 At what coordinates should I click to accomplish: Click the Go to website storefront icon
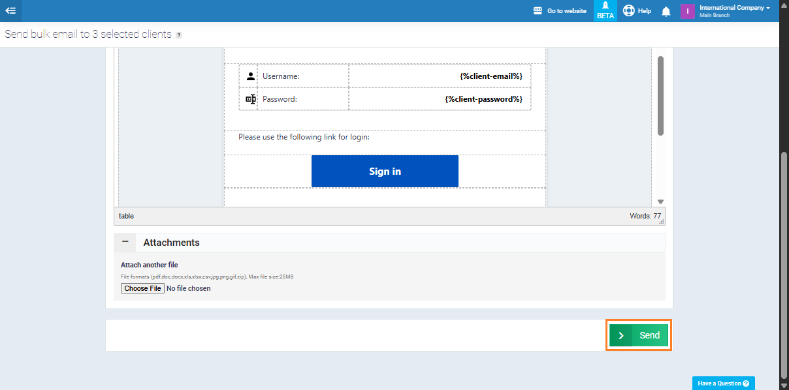538,11
